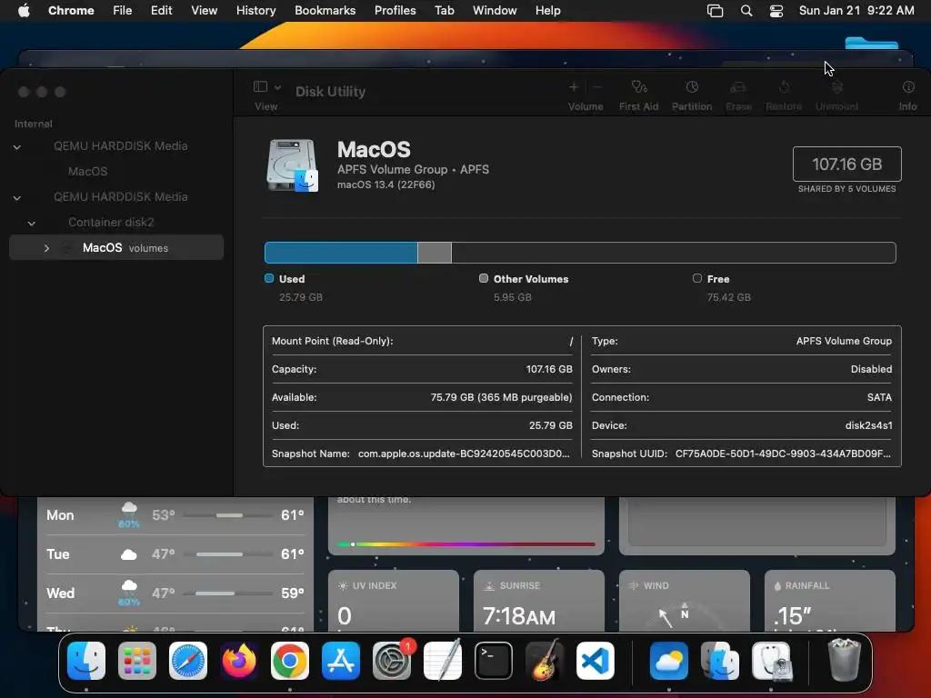Click the Free legend swatch

point(697,278)
